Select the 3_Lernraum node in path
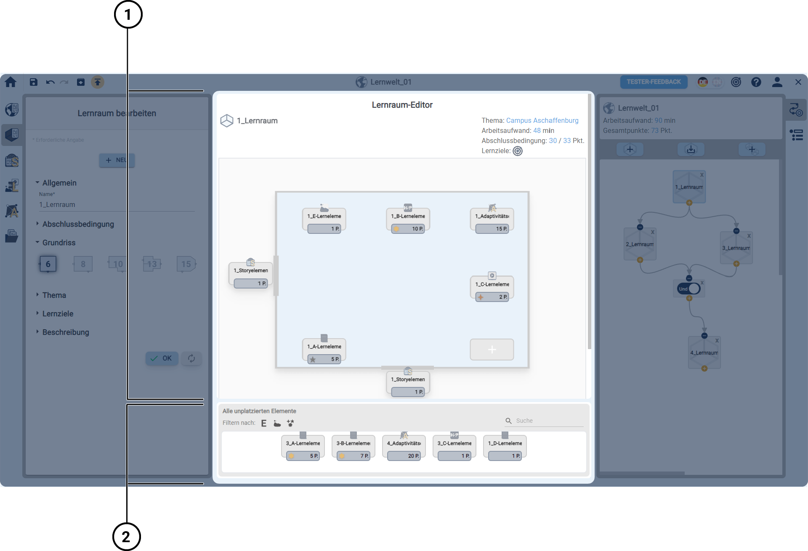The height and width of the screenshot is (551, 808). point(736,248)
